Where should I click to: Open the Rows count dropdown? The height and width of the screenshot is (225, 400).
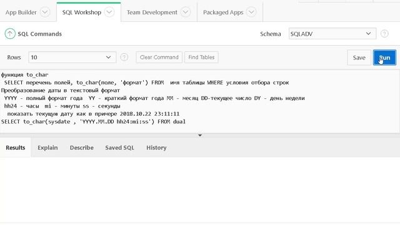coord(72,57)
